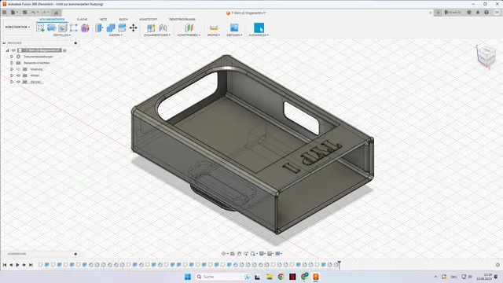503x283 pixels.
Task: Click the Fusion 360 taskbar icon
Action: [316, 277]
